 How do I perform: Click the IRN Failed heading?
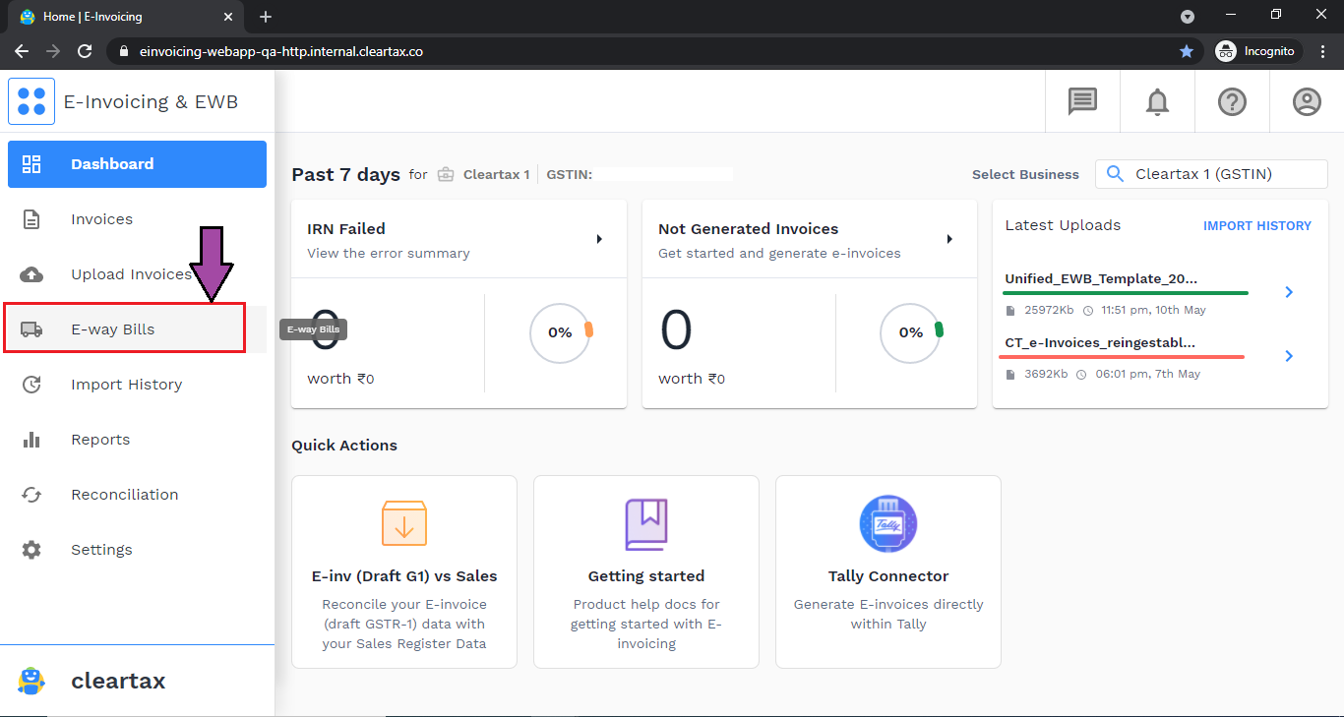point(346,229)
